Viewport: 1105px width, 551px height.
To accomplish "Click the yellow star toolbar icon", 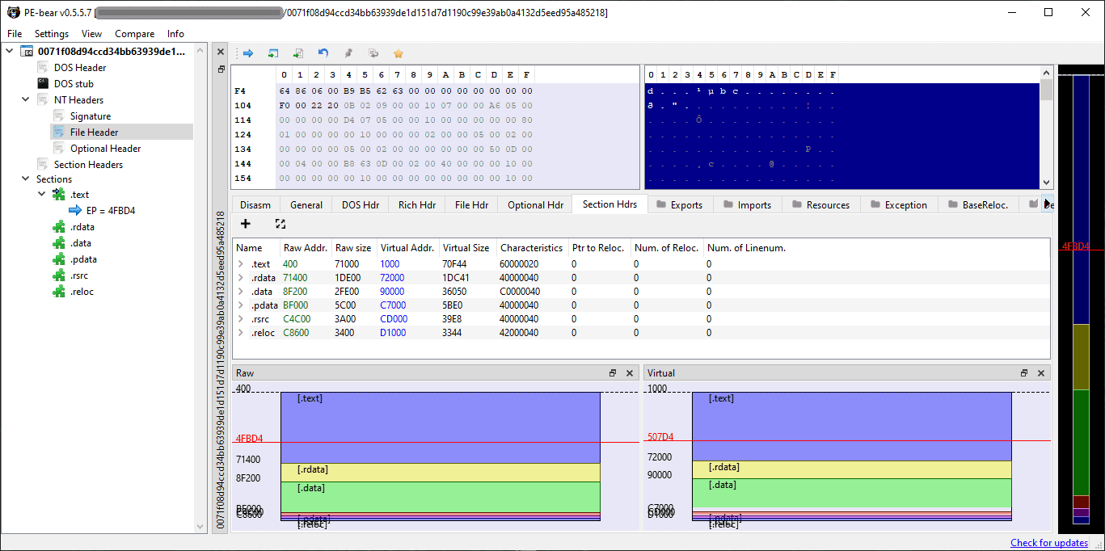I will pyautogui.click(x=398, y=53).
